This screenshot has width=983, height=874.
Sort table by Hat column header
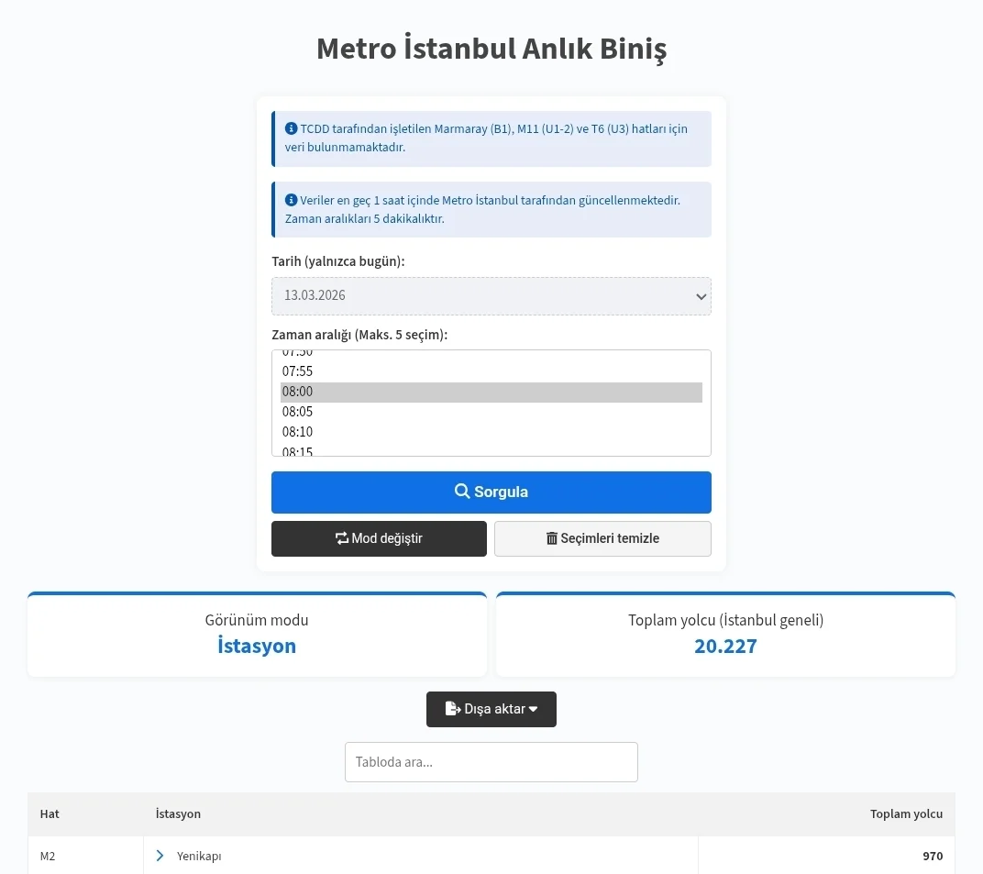tap(50, 813)
